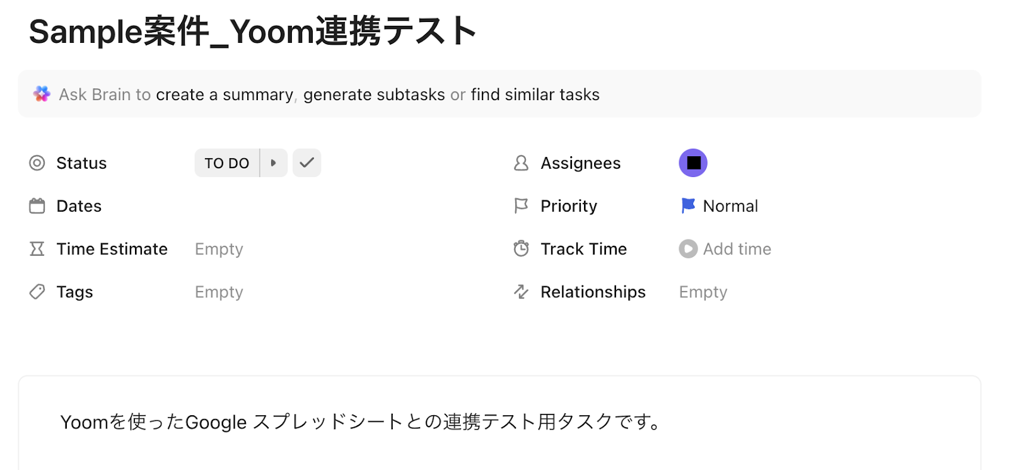Click the Dates calendar icon
Screen dimensions: 1009x470
(x=37, y=206)
